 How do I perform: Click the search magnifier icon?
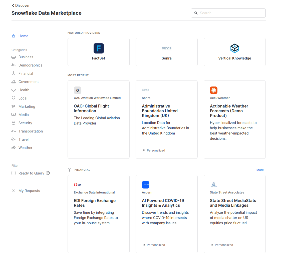196,13
